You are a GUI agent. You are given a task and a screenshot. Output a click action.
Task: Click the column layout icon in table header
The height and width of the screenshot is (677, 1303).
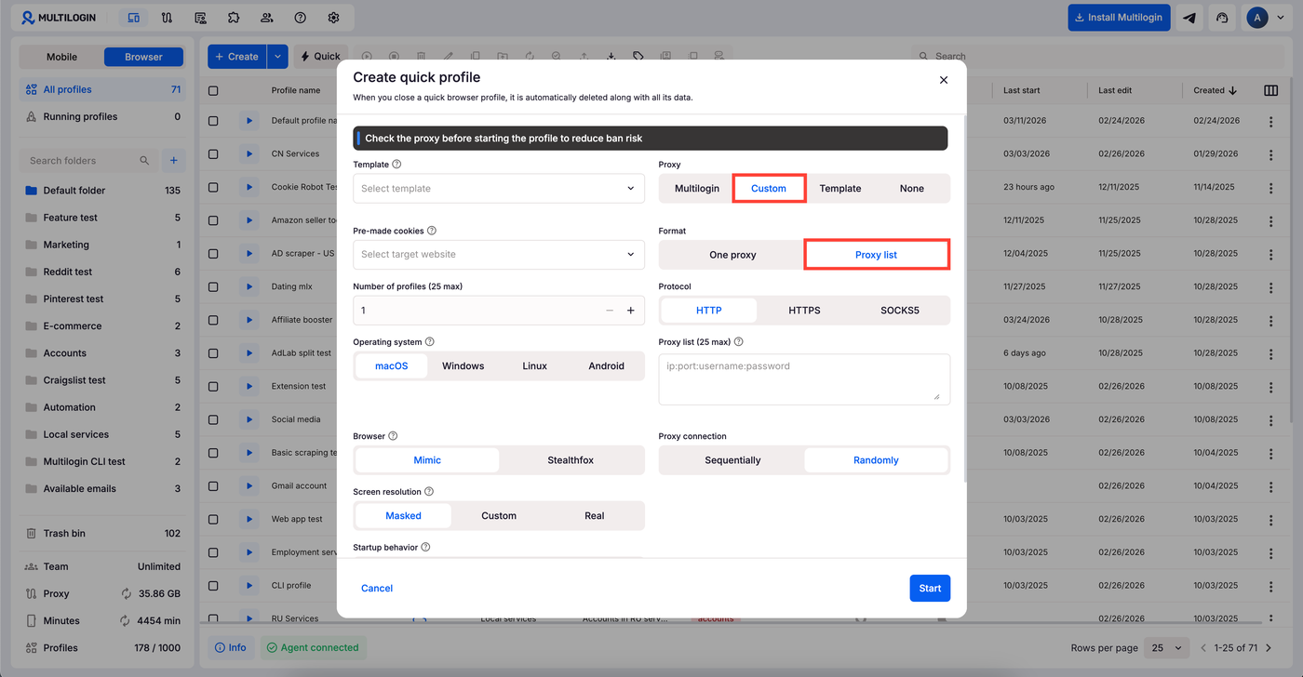tap(1271, 90)
